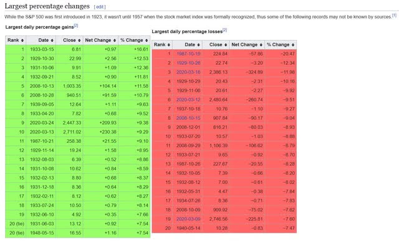Sort losses table by Close arrows
Viewport: 399px width, 242px height.
[226, 45]
